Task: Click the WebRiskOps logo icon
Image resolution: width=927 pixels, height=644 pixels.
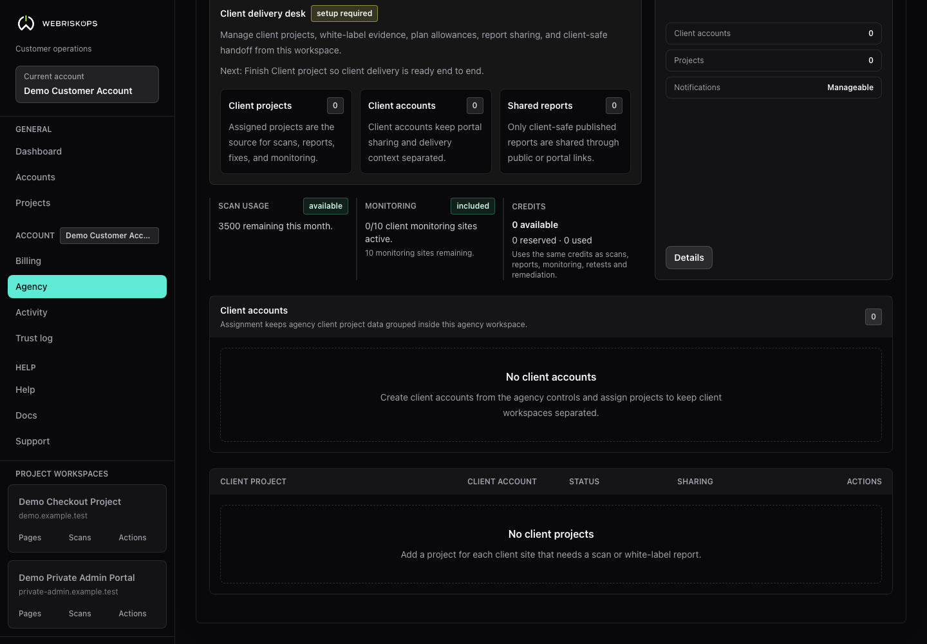Action: pyautogui.click(x=26, y=23)
